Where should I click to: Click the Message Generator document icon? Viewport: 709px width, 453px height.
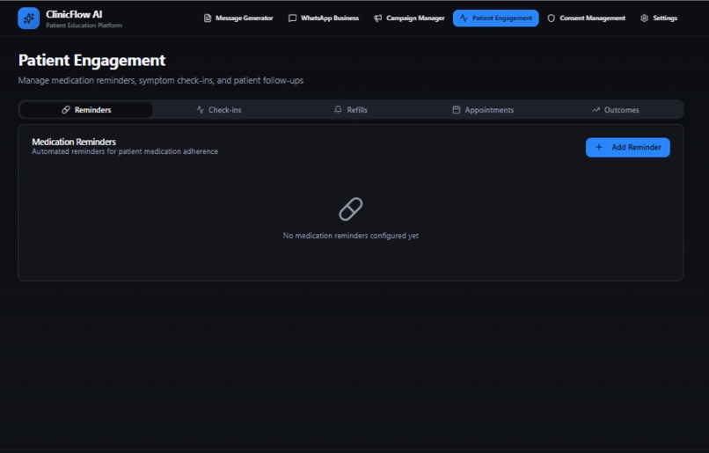click(x=208, y=18)
